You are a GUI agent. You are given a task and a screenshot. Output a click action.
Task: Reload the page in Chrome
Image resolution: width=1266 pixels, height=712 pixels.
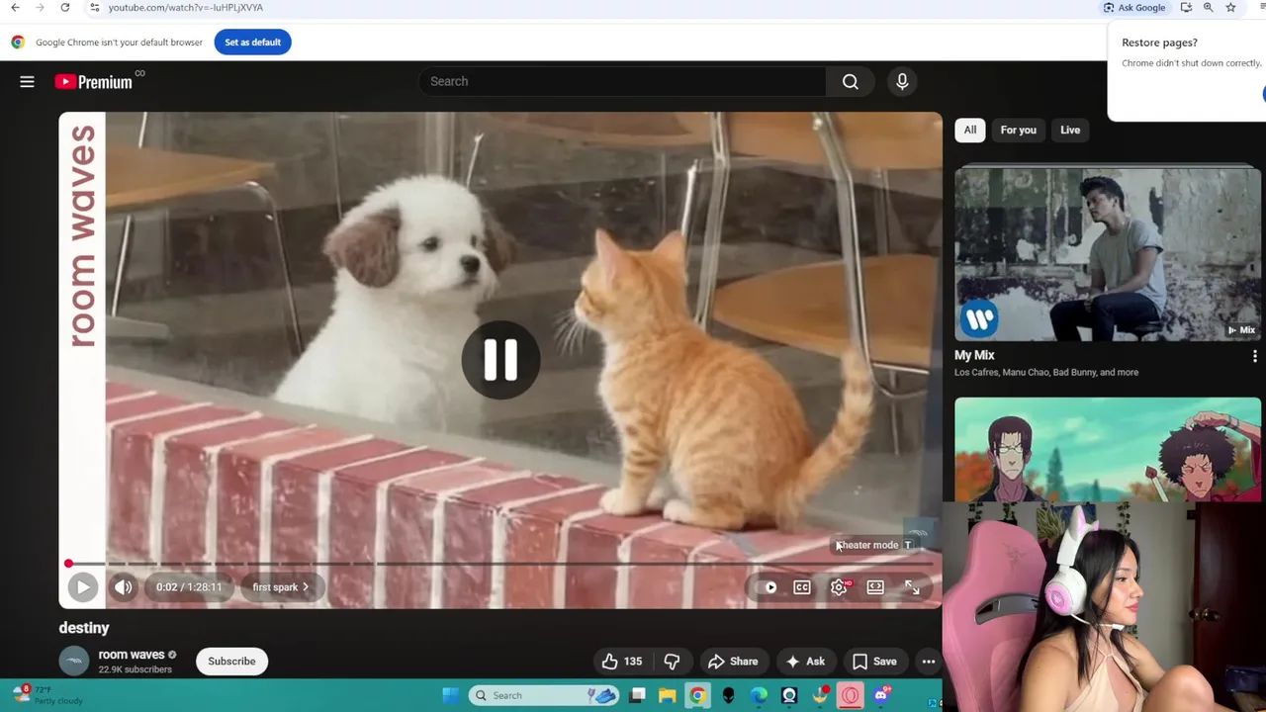(x=65, y=7)
